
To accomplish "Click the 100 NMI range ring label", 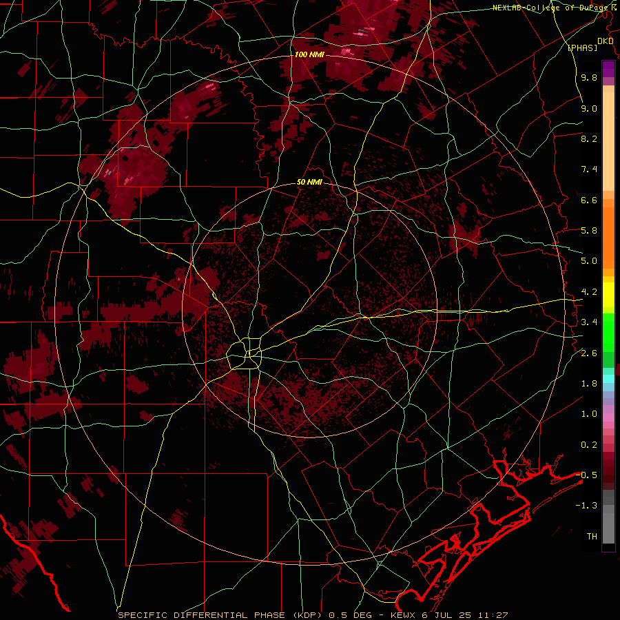I will 309,54.
